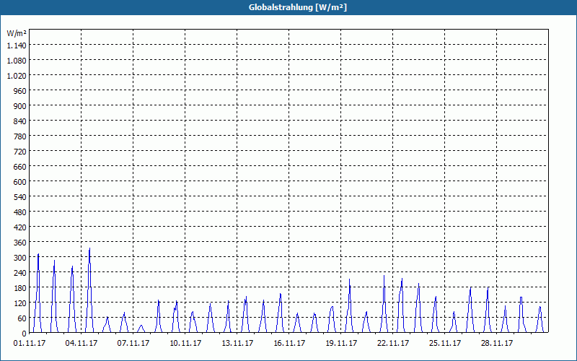Click the 960 y-axis label
Image resolution: width=577 pixels, height=361 pixels.
point(20,91)
